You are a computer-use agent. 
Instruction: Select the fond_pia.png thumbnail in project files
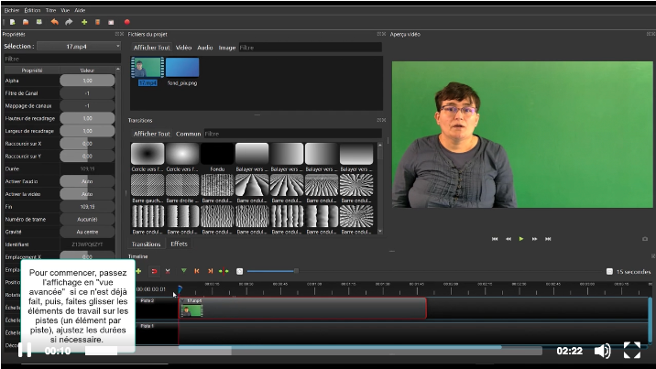182,68
